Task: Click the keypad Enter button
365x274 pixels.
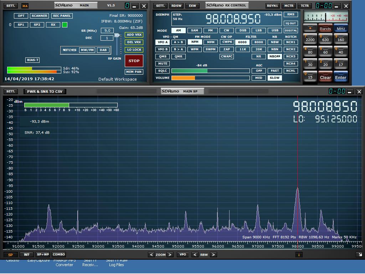Action: click(340, 77)
